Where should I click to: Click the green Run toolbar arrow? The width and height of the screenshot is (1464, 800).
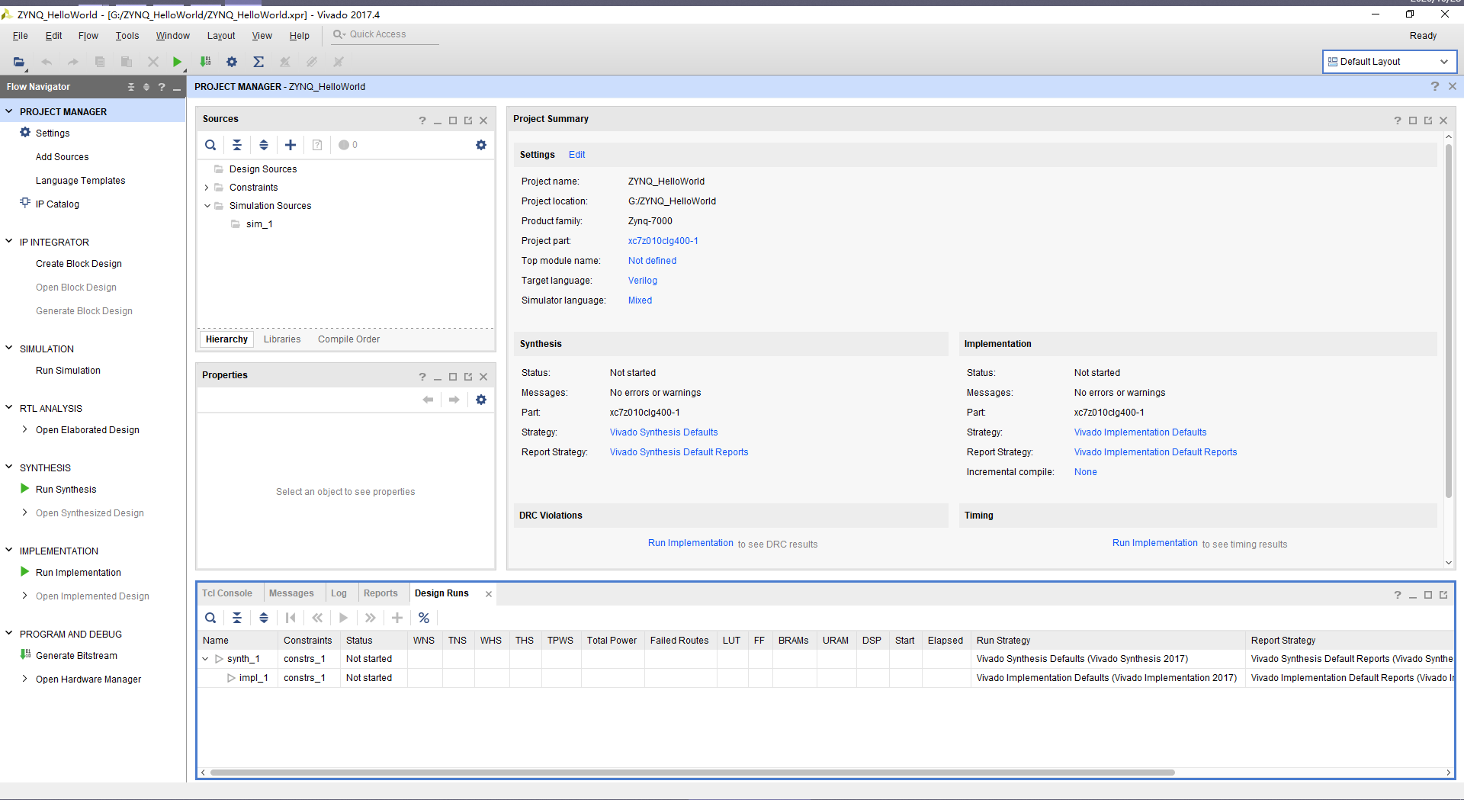click(177, 62)
